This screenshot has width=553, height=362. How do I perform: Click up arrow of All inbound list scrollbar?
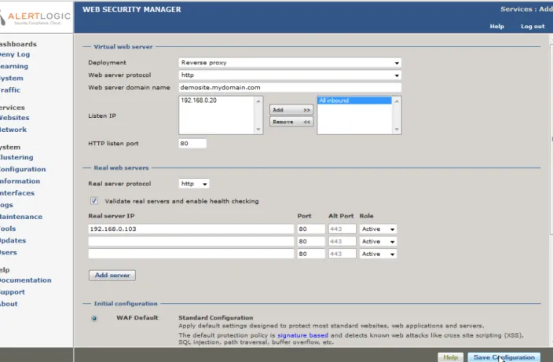[x=397, y=101]
